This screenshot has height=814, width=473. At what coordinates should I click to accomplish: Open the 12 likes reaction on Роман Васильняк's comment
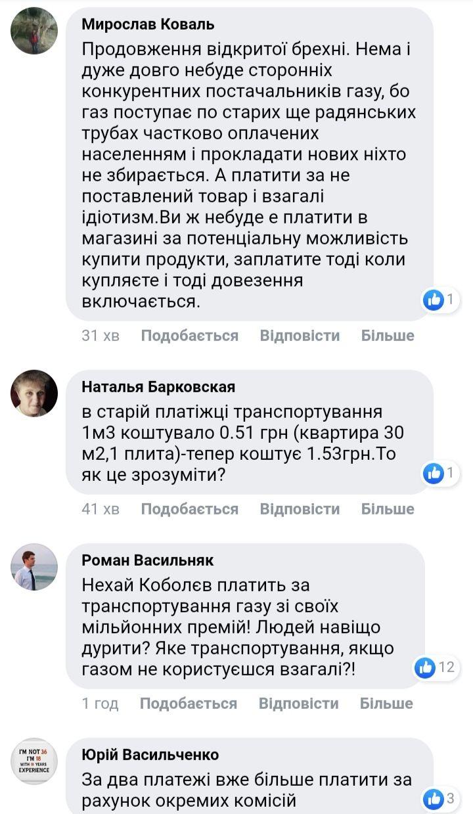(x=435, y=667)
